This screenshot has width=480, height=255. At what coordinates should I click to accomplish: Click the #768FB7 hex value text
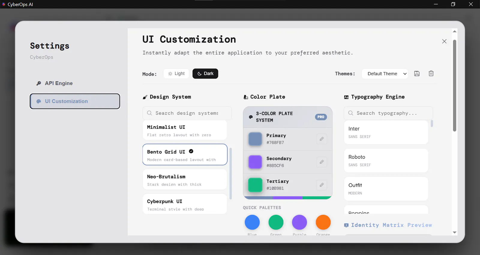click(275, 142)
